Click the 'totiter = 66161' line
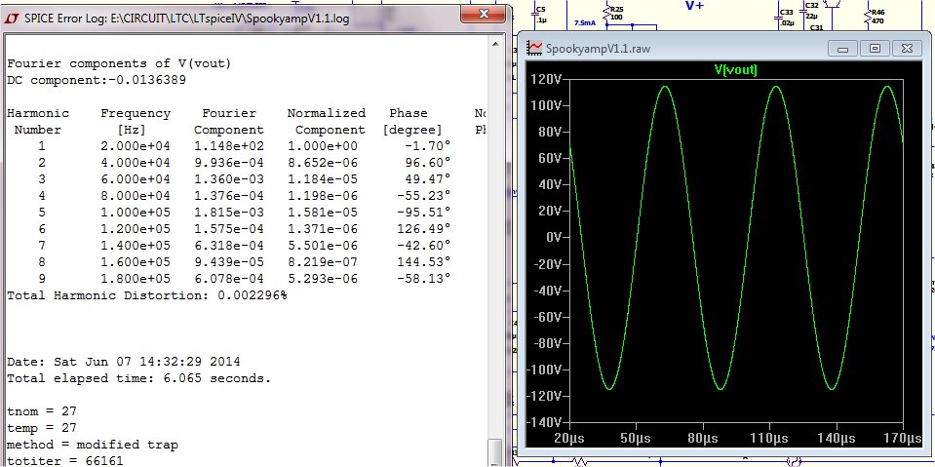The image size is (935, 467). click(x=65, y=461)
